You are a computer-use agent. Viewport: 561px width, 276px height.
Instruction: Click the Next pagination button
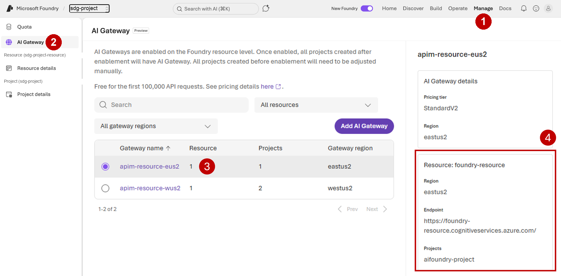click(377, 209)
